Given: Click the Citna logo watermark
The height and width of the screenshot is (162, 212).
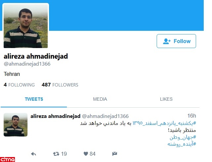Looking at the screenshot, I should [7, 160].
